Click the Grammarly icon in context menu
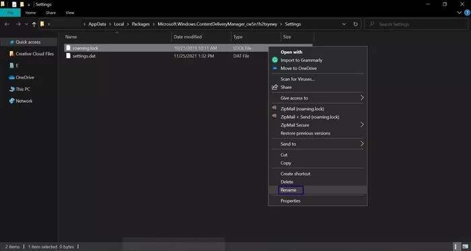The image size is (471, 251). pyautogui.click(x=275, y=60)
